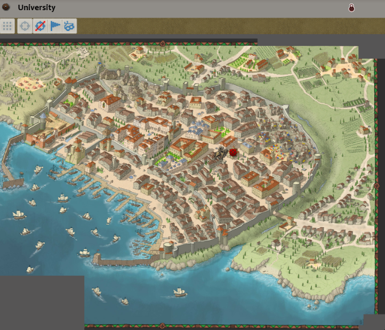385x330 pixels.
Task: Click the red tent encampment outside walls
Action: (x=27, y=83)
